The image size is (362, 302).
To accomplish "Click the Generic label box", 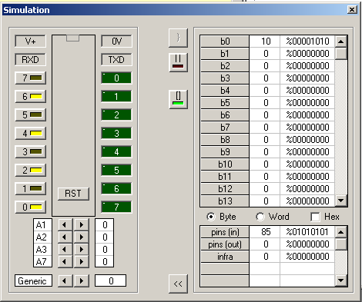I will [x=33, y=280].
